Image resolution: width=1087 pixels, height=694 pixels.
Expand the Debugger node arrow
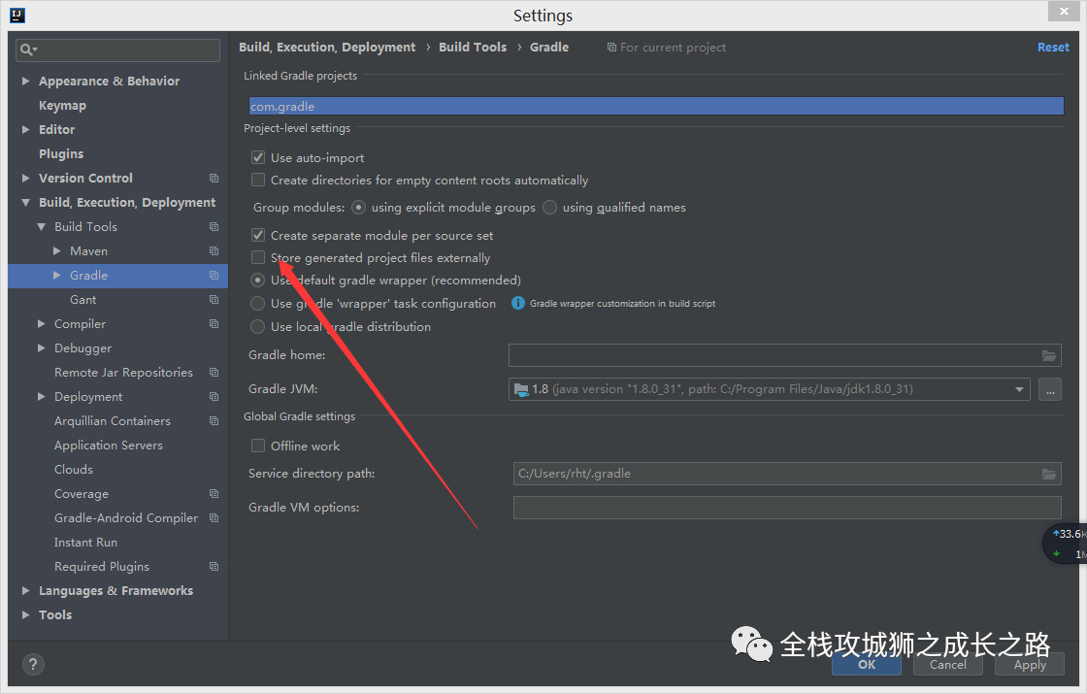pos(42,348)
